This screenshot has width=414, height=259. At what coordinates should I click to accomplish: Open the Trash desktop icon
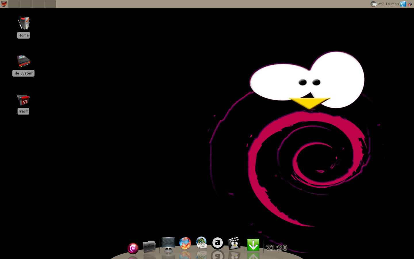click(x=24, y=100)
